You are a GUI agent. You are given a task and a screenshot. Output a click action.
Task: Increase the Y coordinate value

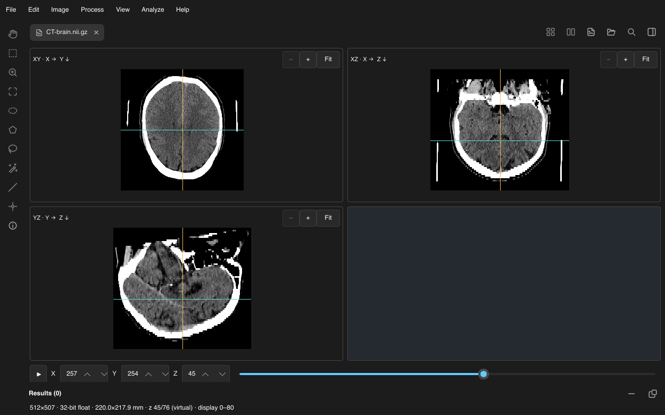click(x=148, y=374)
